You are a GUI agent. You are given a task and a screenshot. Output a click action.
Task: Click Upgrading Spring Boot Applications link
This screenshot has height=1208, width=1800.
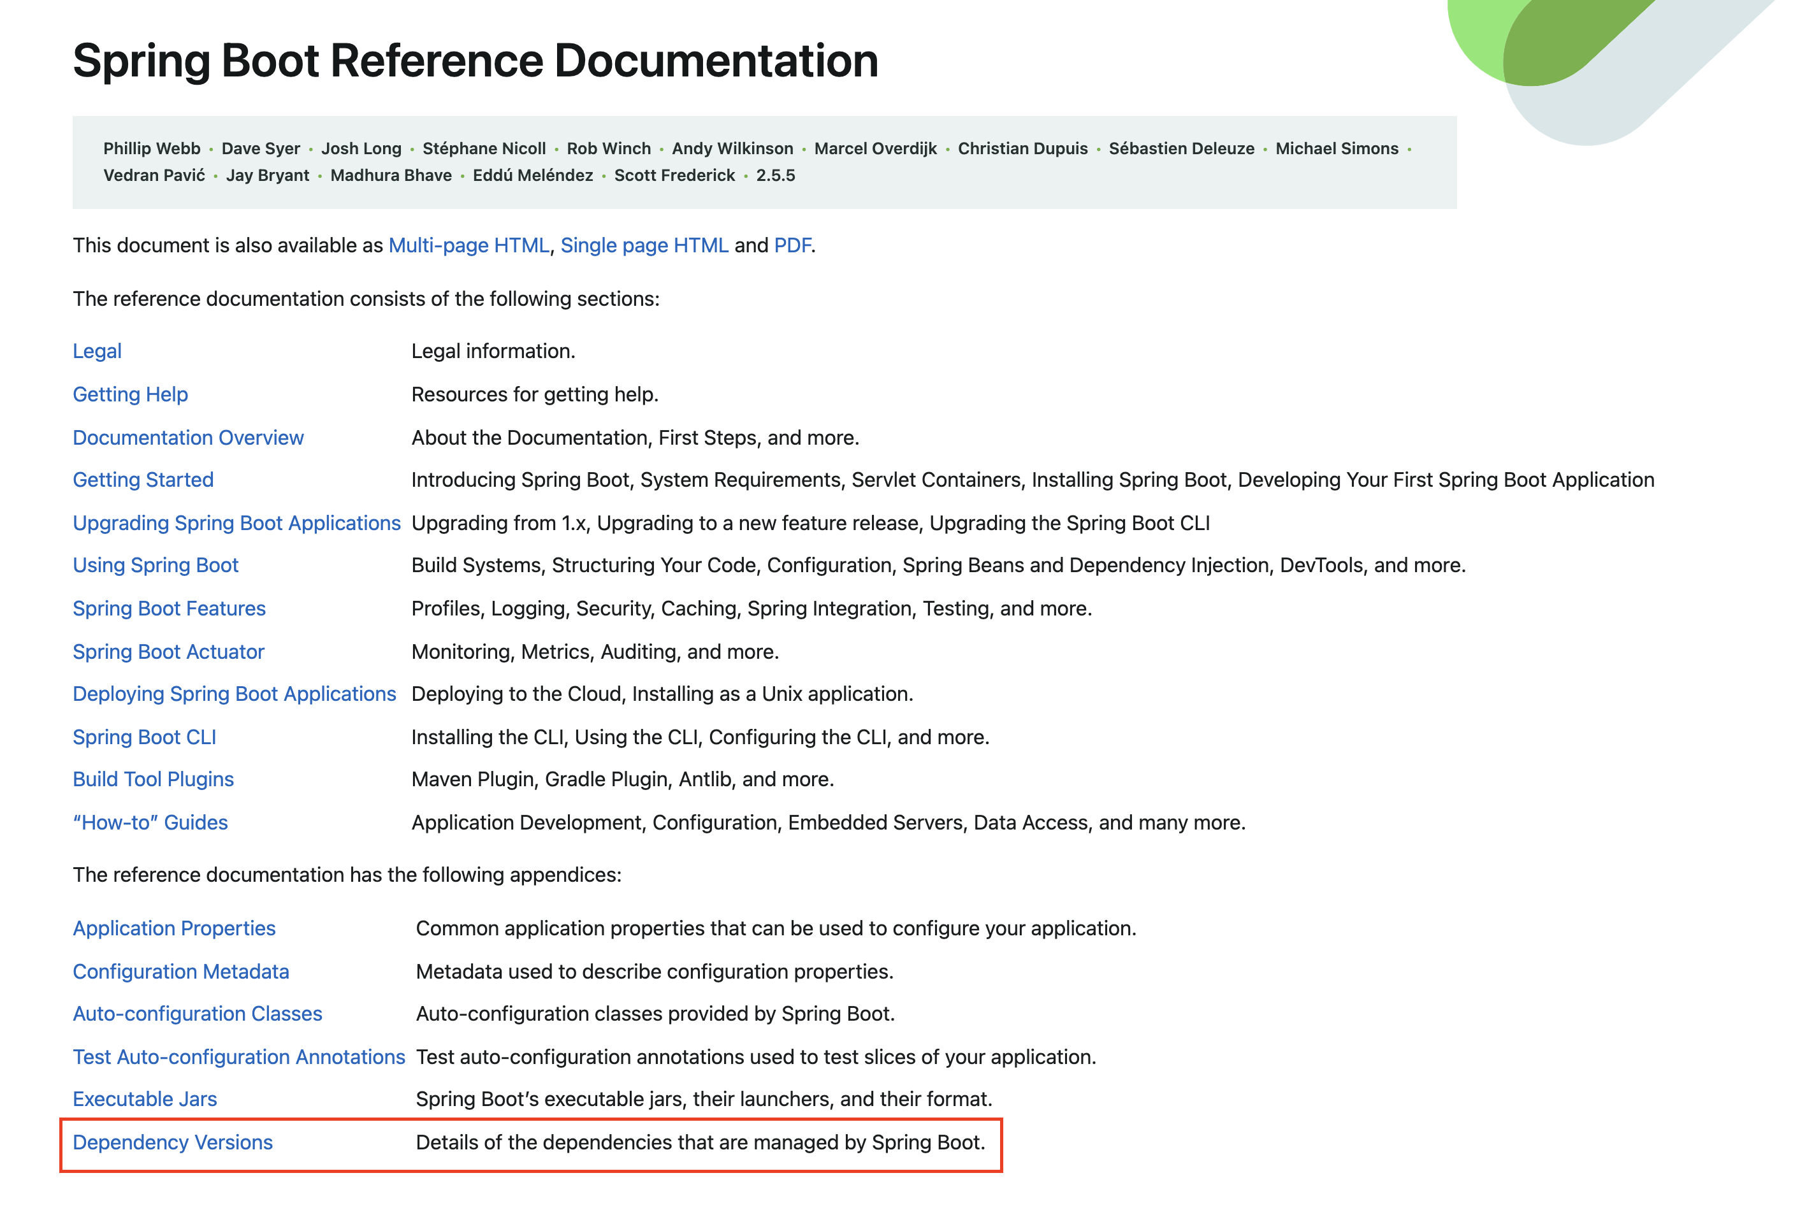pyautogui.click(x=236, y=523)
